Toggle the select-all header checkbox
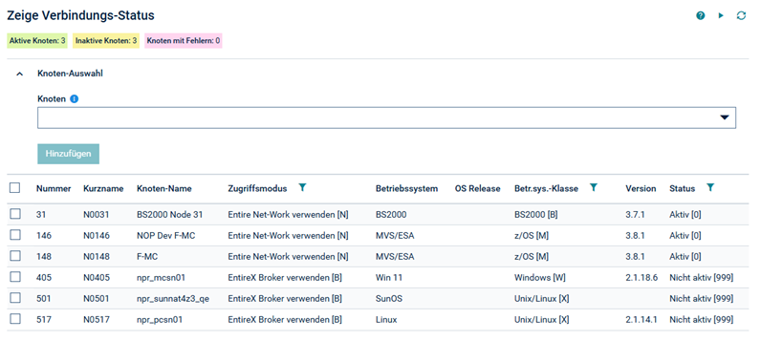This screenshot has width=761, height=362. click(15, 188)
